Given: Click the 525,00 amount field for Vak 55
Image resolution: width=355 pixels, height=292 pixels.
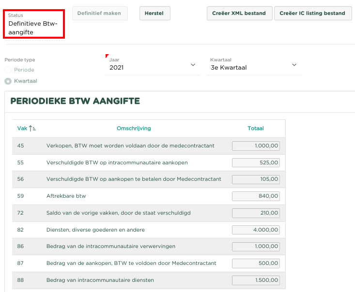Looking at the screenshot, I should [x=256, y=163].
